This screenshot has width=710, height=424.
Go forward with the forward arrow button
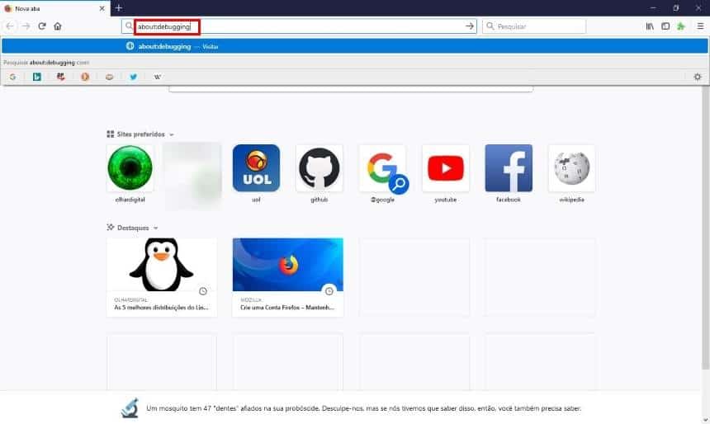(26, 26)
